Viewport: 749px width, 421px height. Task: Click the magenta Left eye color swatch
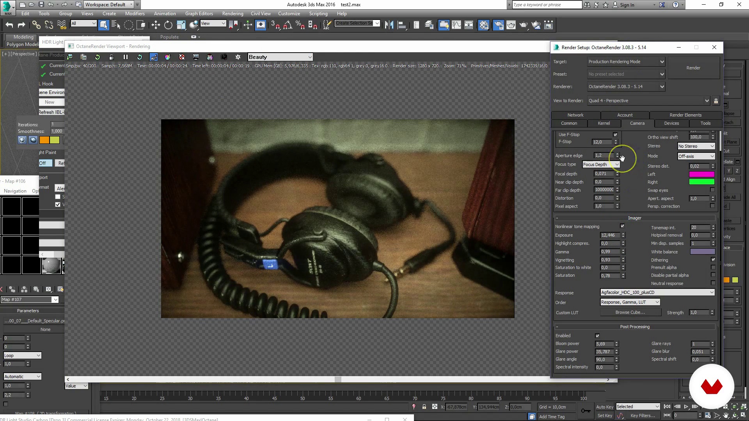coord(701,174)
